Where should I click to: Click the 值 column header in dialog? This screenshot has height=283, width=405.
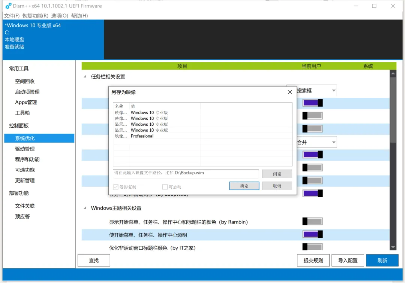point(165,106)
